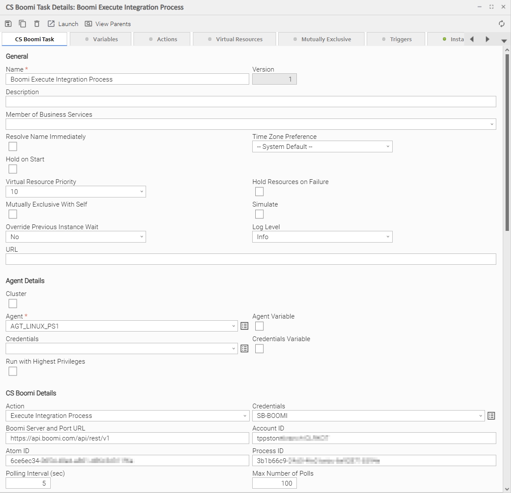Expand Member of Business Services dropdown
511x493 pixels.
point(251,124)
